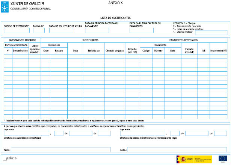The width and height of the screenshot is (231, 165).
Task: Click the CONSELLERÍA DO MEDIO RURAL text
Action: 31,9
